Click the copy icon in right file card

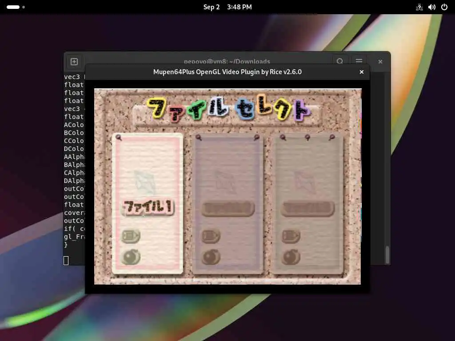coord(291,236)
